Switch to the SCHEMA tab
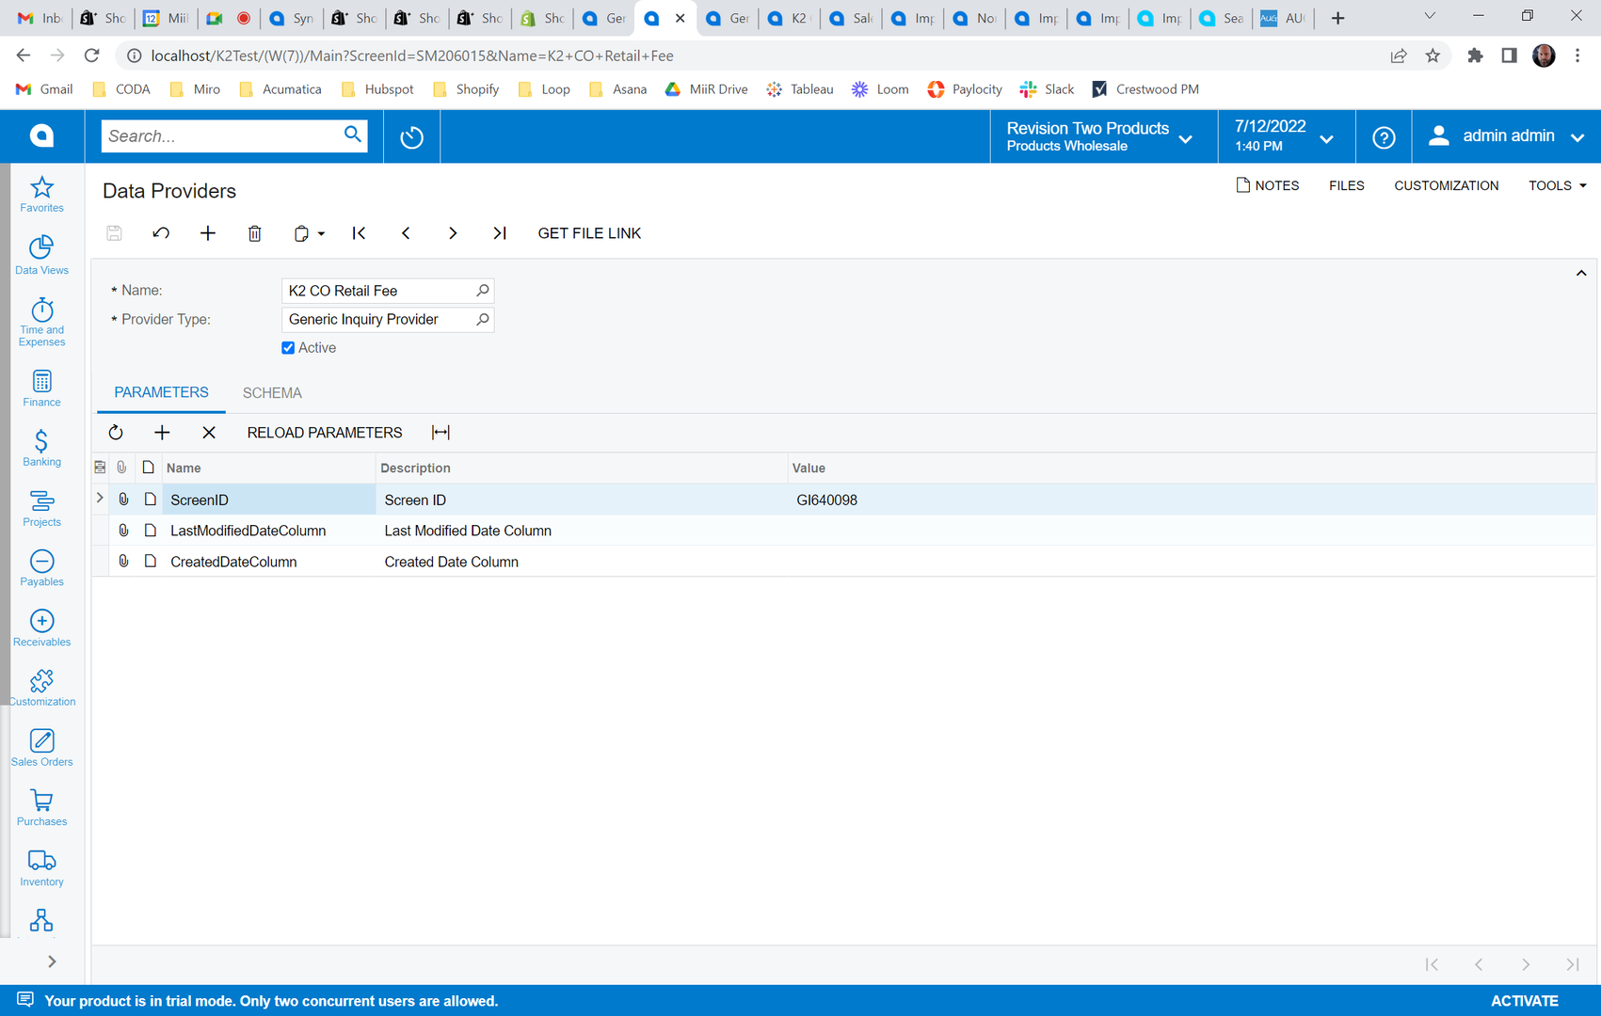The image size is (1601, 1016). [272, 392]
